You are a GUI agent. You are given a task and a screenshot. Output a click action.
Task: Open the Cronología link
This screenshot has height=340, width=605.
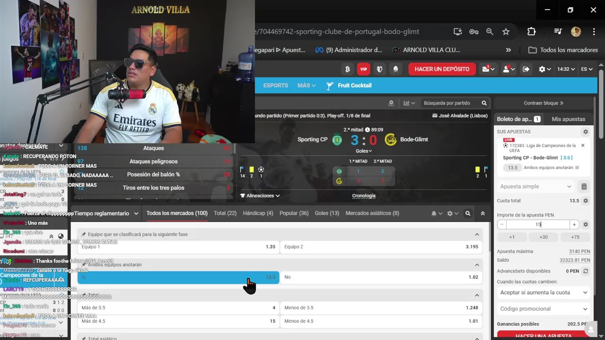click(364, 195)
